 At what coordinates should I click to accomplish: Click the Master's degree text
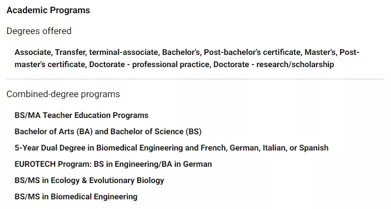pyautogui.click(x=320, y=52)
